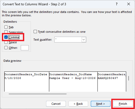
Task: Proceed with the Next button
Action: [x=100, y=104]
